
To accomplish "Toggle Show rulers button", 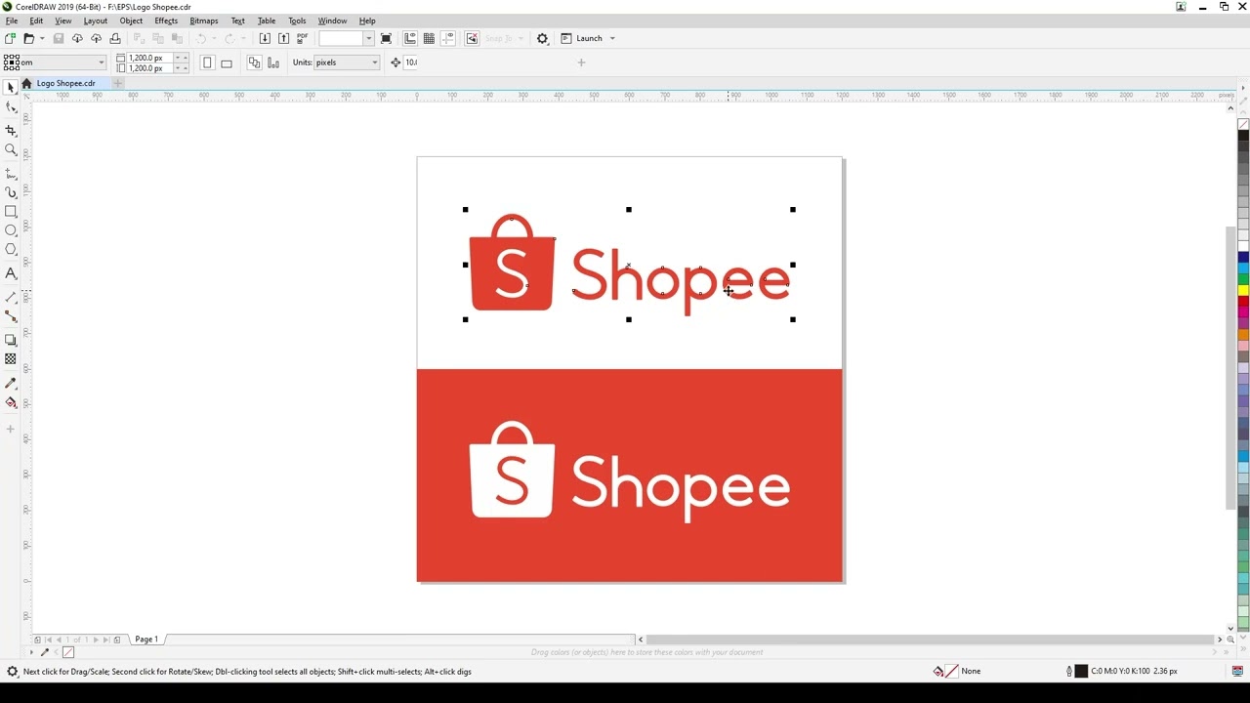I will pyautogui.click(x=410, y=38).
